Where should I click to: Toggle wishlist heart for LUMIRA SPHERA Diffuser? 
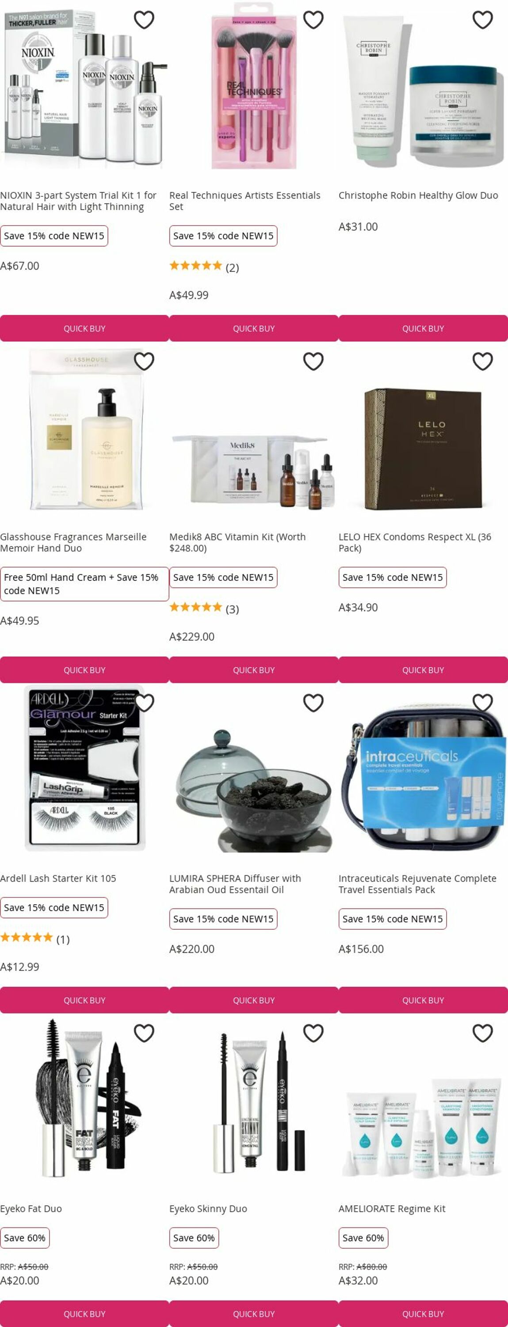(313, 703)
